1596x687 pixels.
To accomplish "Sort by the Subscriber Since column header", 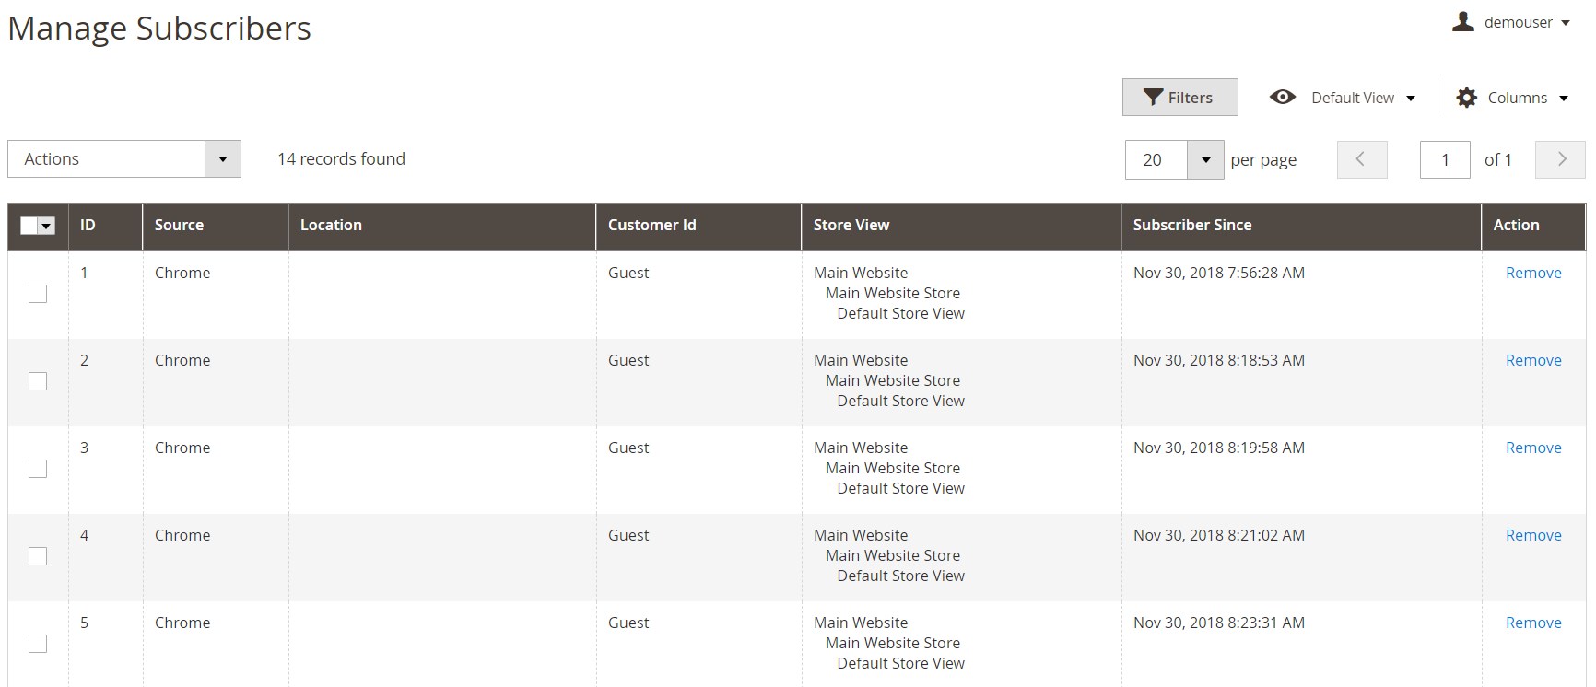I will [x=1301, y=226].
